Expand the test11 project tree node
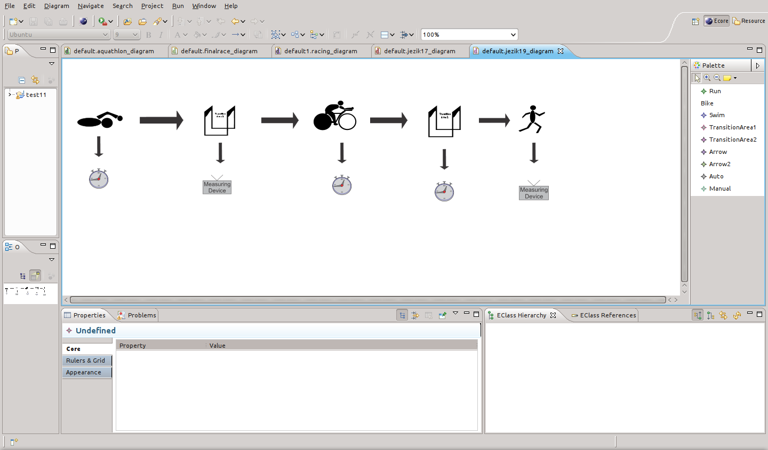 [x=10, y=94]
